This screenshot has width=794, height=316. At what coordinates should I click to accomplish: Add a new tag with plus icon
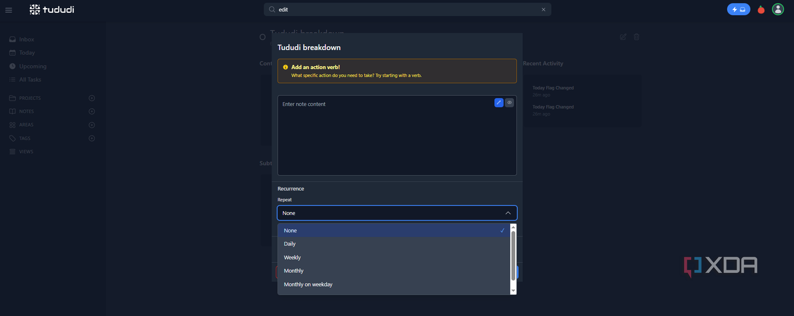[x=91, y=138]
